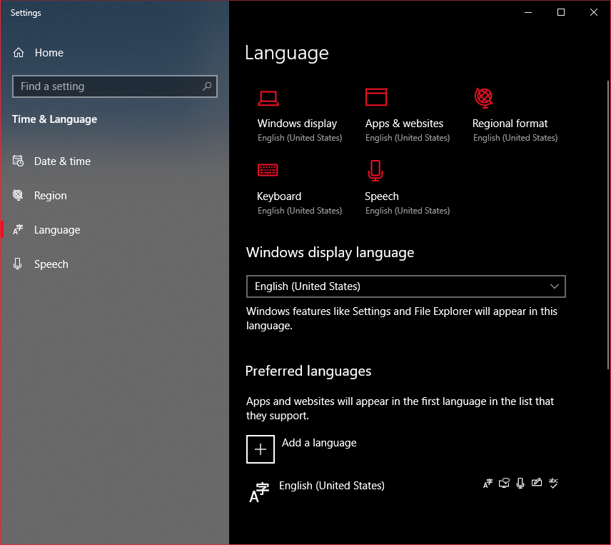Select English (United States) in preferred languages

(x=331, y=485)
